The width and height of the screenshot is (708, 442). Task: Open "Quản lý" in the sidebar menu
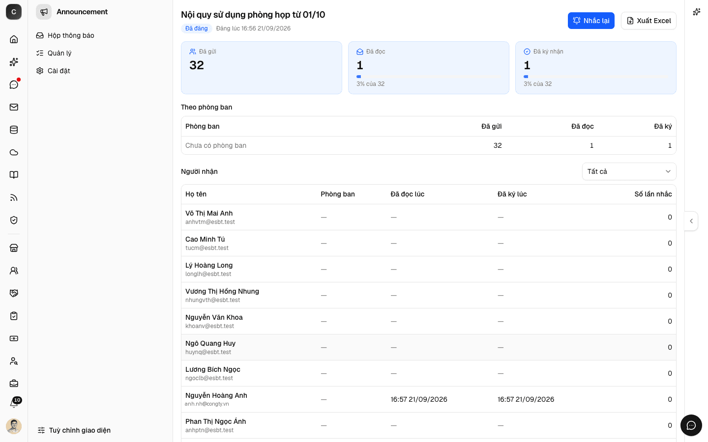100,53
